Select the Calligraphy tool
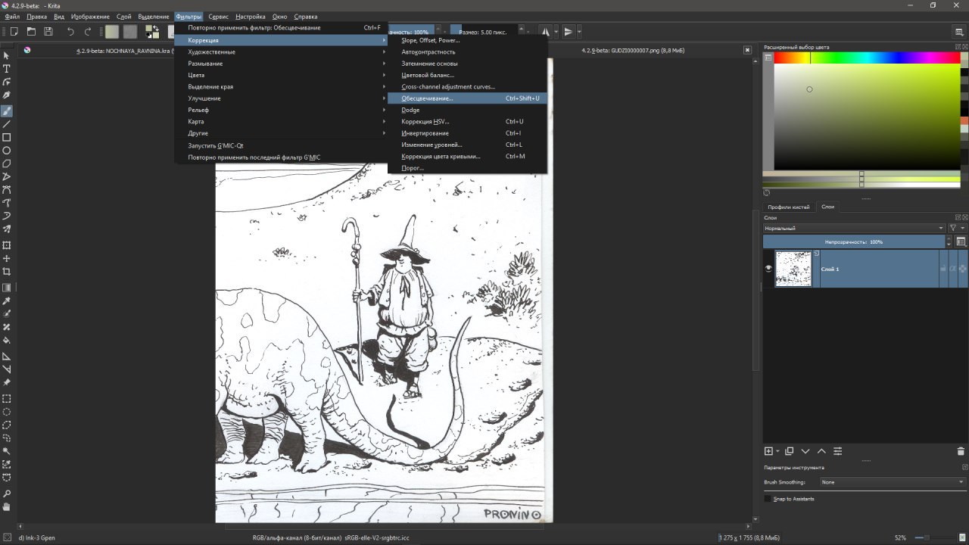Image resolution: width=969 pixels, height=545 pixels. click(x=7, y=95)
